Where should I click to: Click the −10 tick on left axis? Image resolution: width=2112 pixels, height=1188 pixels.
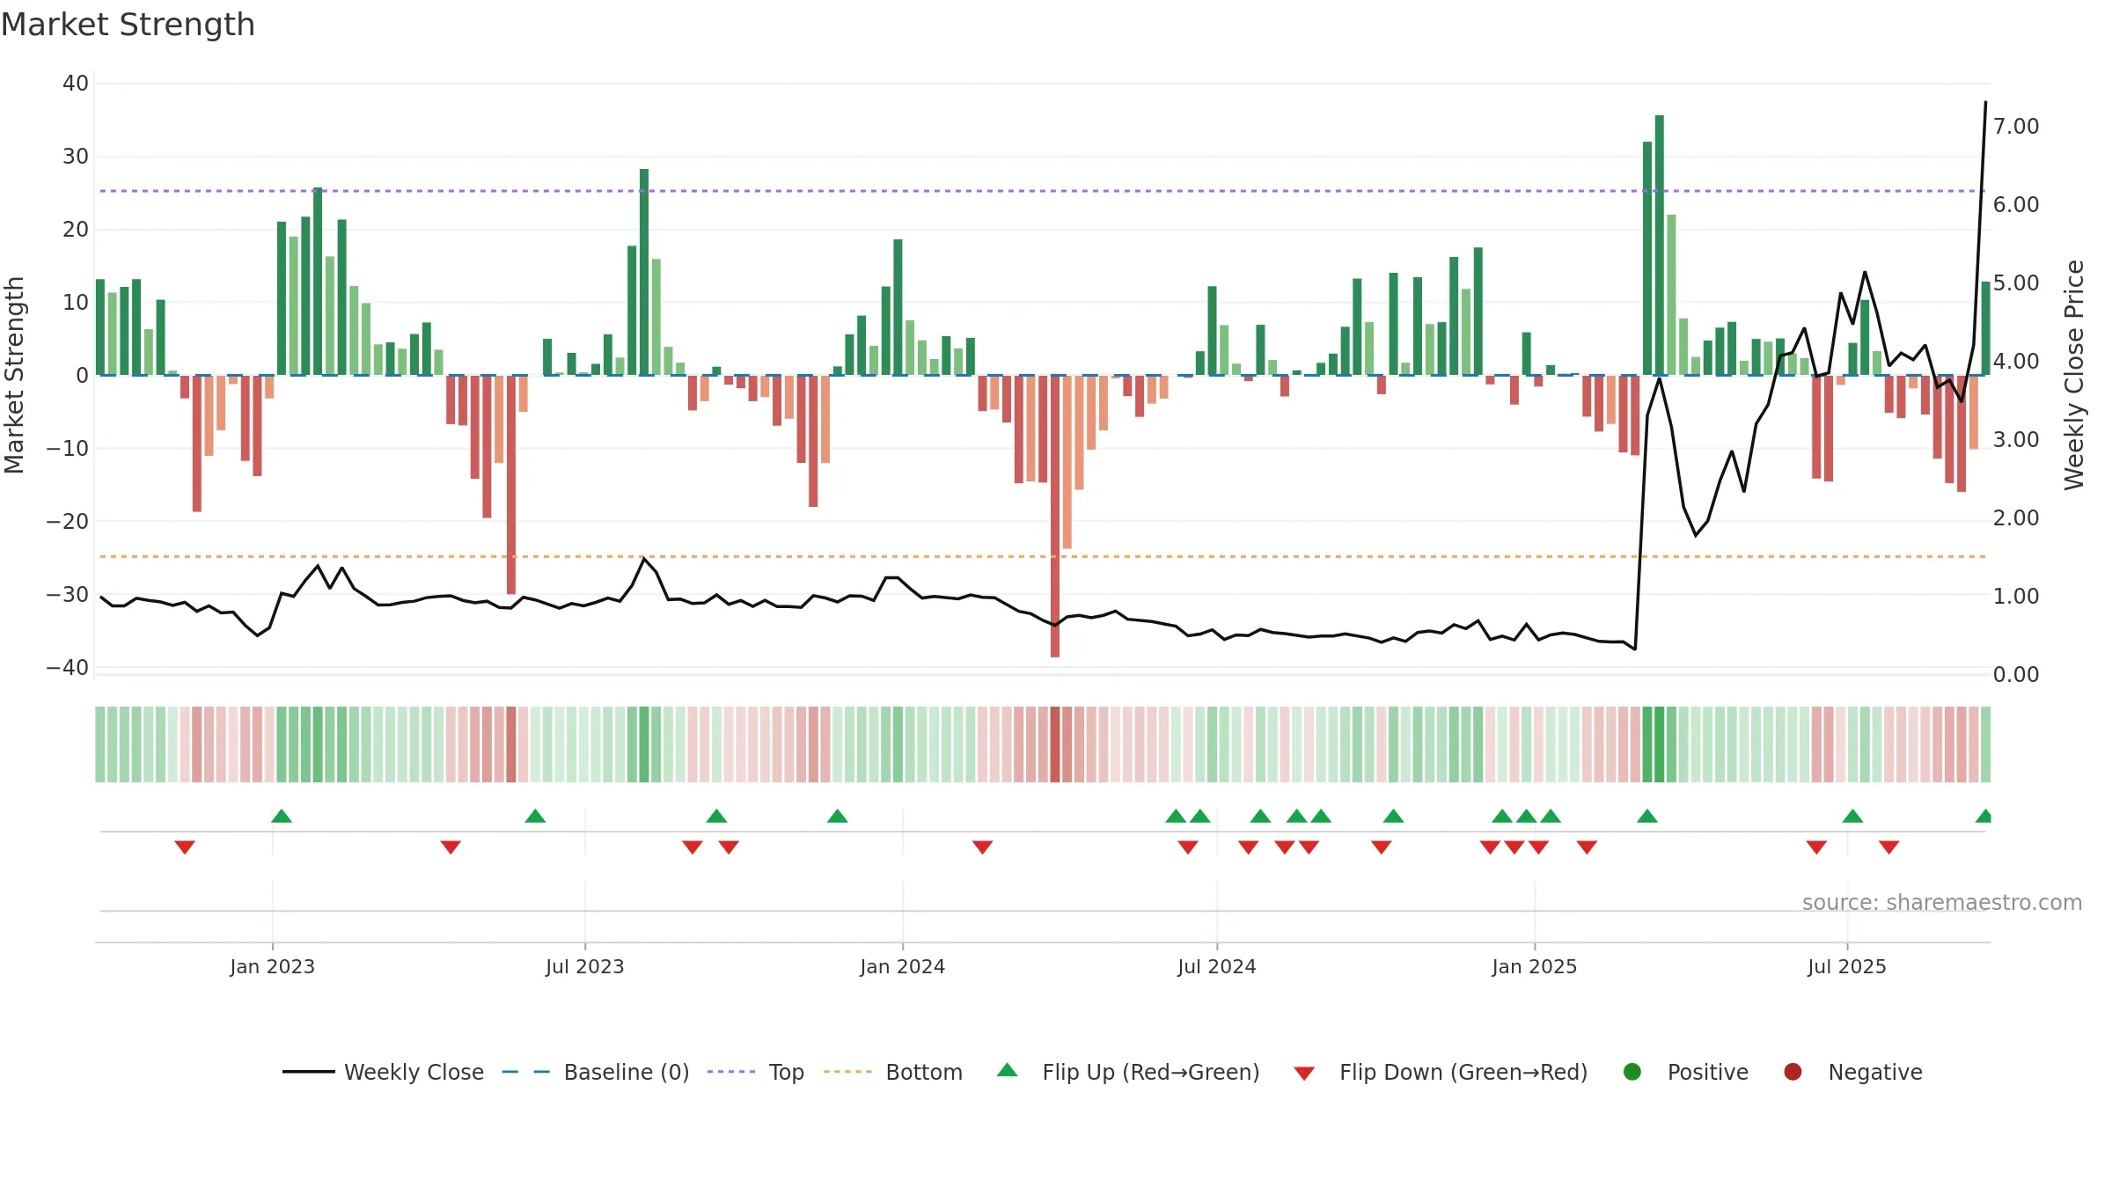68,449
